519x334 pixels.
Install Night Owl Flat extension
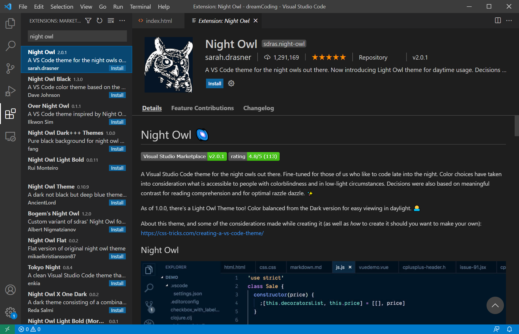117,257
